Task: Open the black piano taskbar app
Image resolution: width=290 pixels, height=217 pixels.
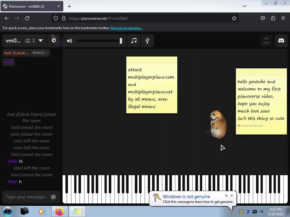Action: tap(24, 211)
